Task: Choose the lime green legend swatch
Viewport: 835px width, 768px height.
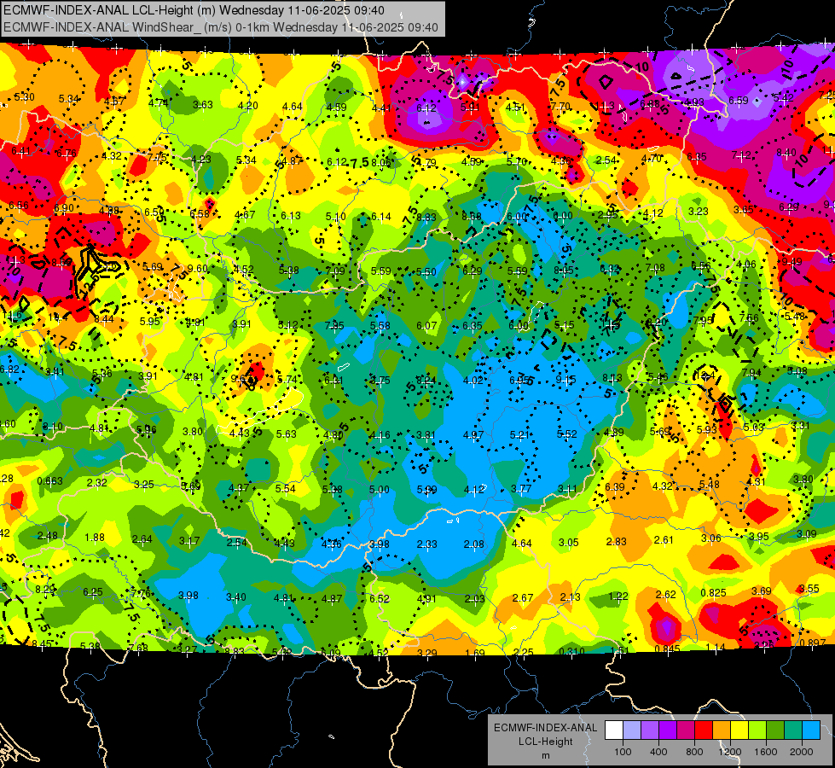Action: 757,730
